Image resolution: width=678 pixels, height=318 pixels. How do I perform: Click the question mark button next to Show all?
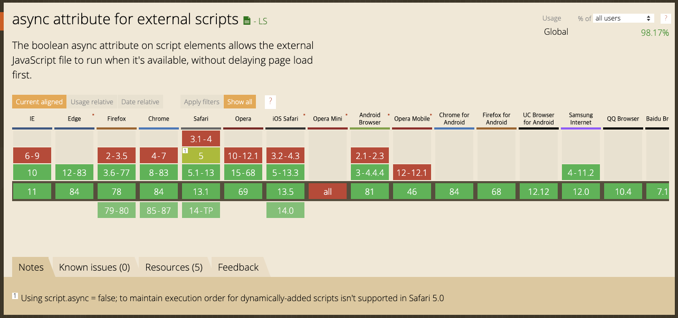click(x=270, y=102)
